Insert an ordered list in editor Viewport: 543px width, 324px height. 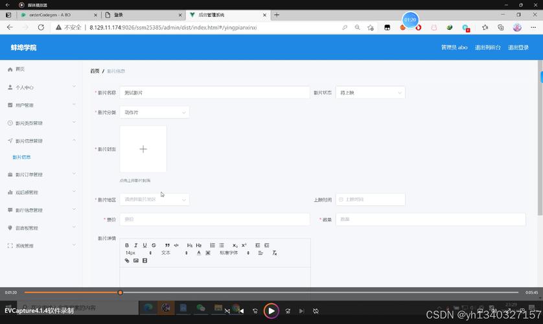(x=213, y=245)
